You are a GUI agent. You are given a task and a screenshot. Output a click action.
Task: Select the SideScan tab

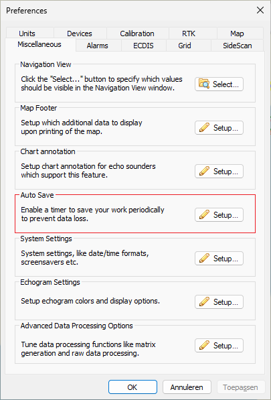coord(238,46)
